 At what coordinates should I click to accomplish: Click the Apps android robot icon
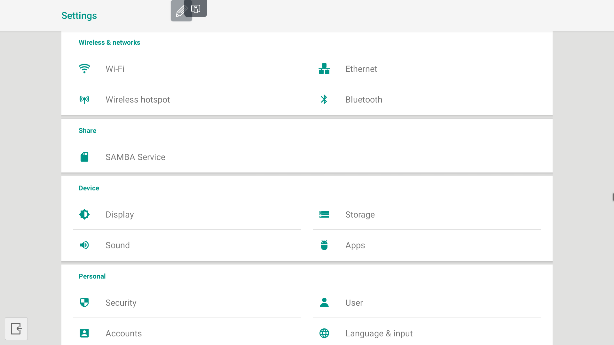coord(324,245)
